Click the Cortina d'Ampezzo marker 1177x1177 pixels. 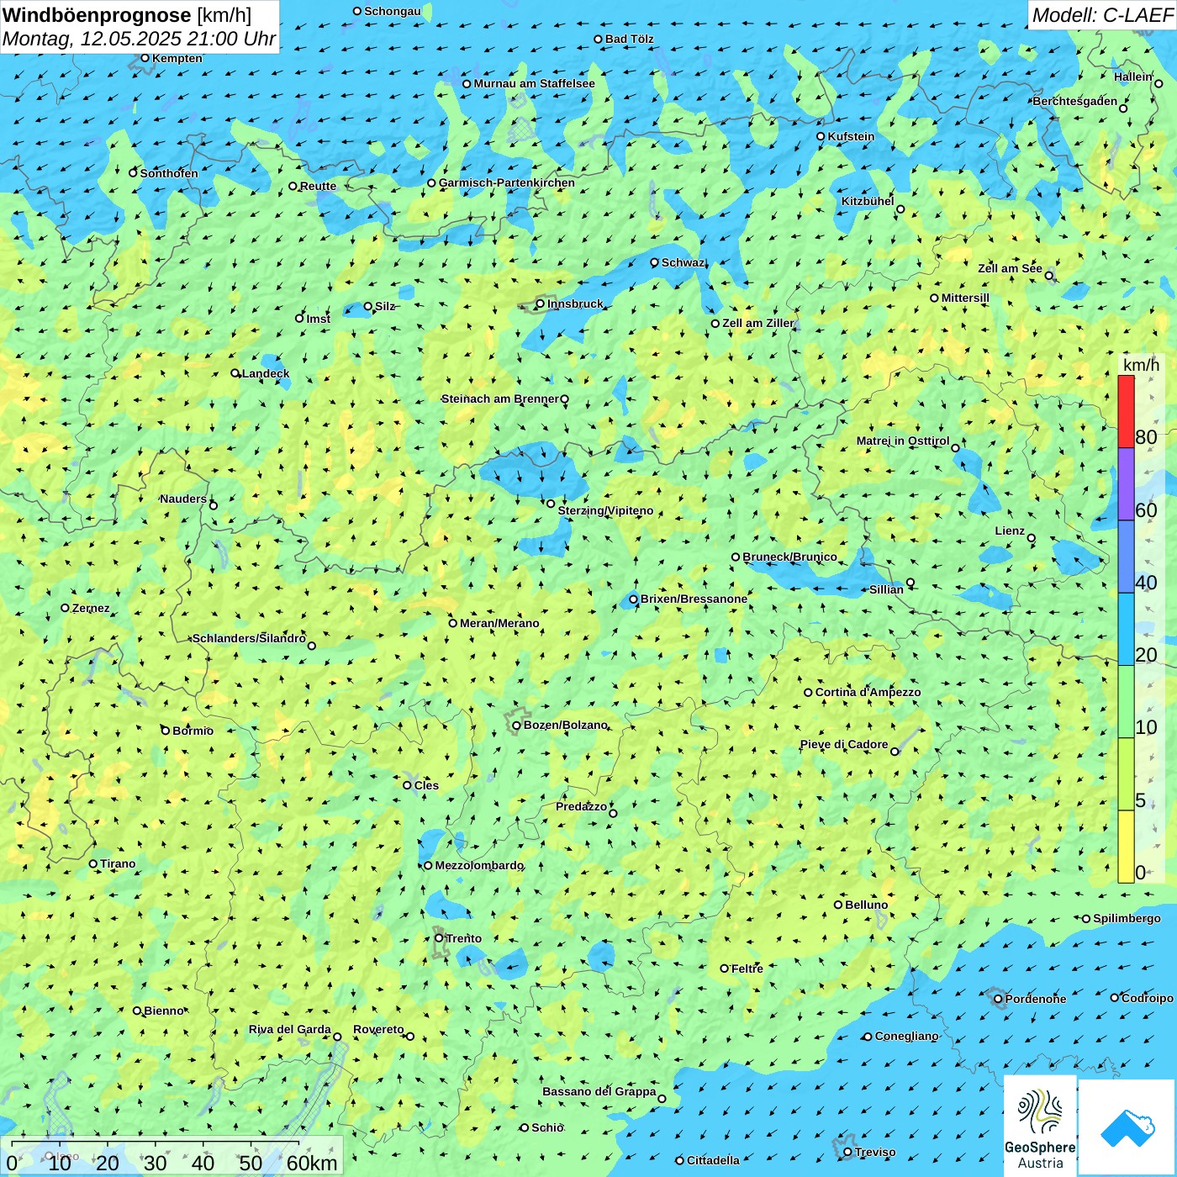809,693
